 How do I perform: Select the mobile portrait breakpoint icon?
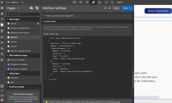tap(112, 2)
